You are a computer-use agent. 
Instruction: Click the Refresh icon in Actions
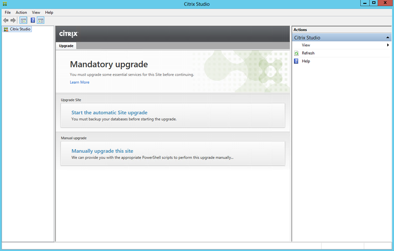coord(297,53)
